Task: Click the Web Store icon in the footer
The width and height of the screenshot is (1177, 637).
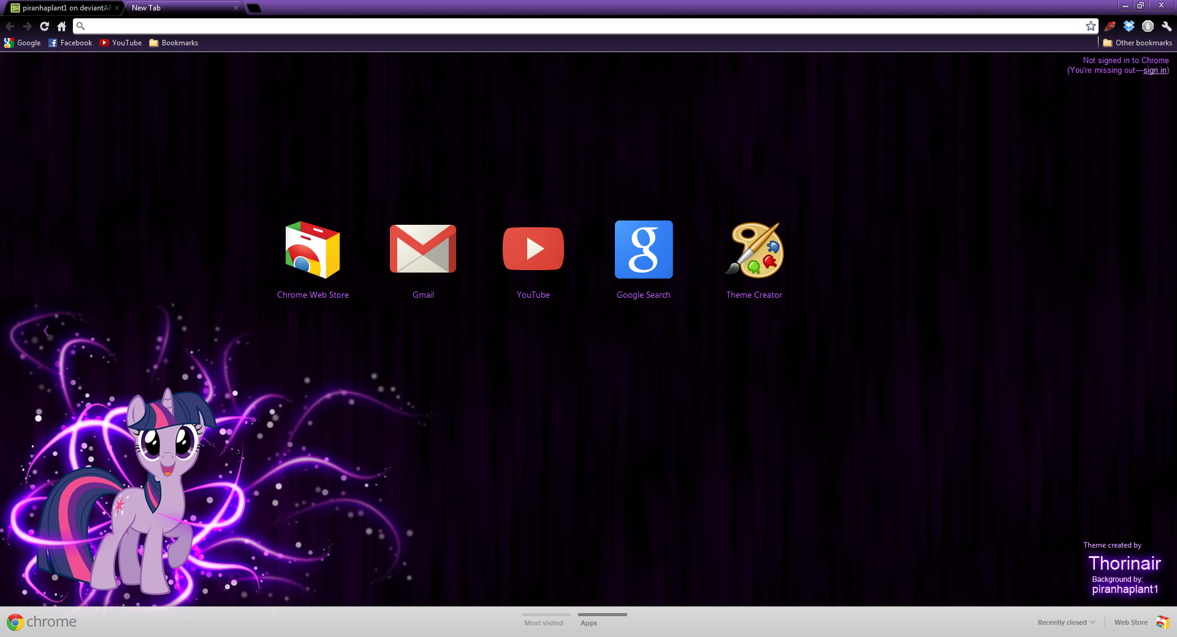Action: coord(1162,622)
